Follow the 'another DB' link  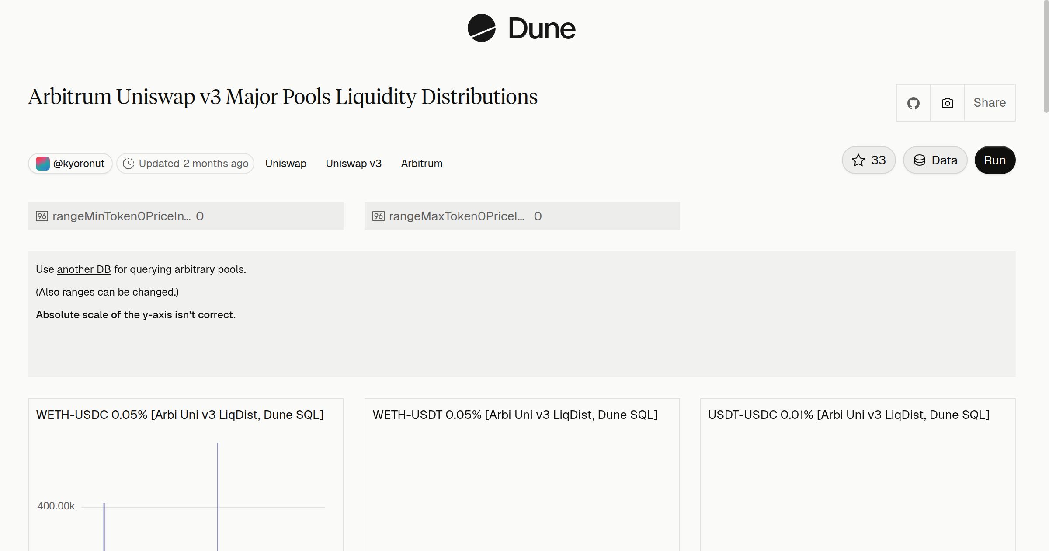[x=84, y=269]
